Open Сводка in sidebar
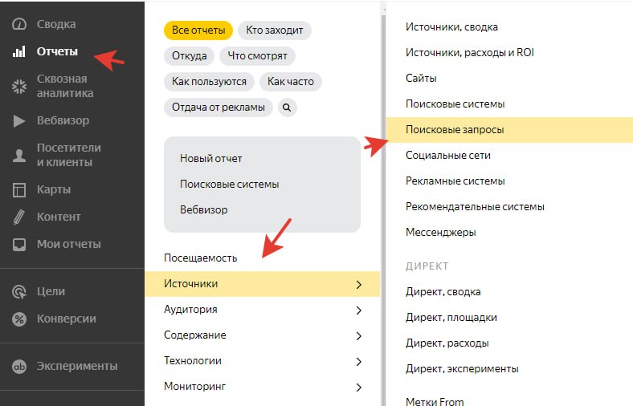Screen dimensions: 633x406 (x=56, y=24)
